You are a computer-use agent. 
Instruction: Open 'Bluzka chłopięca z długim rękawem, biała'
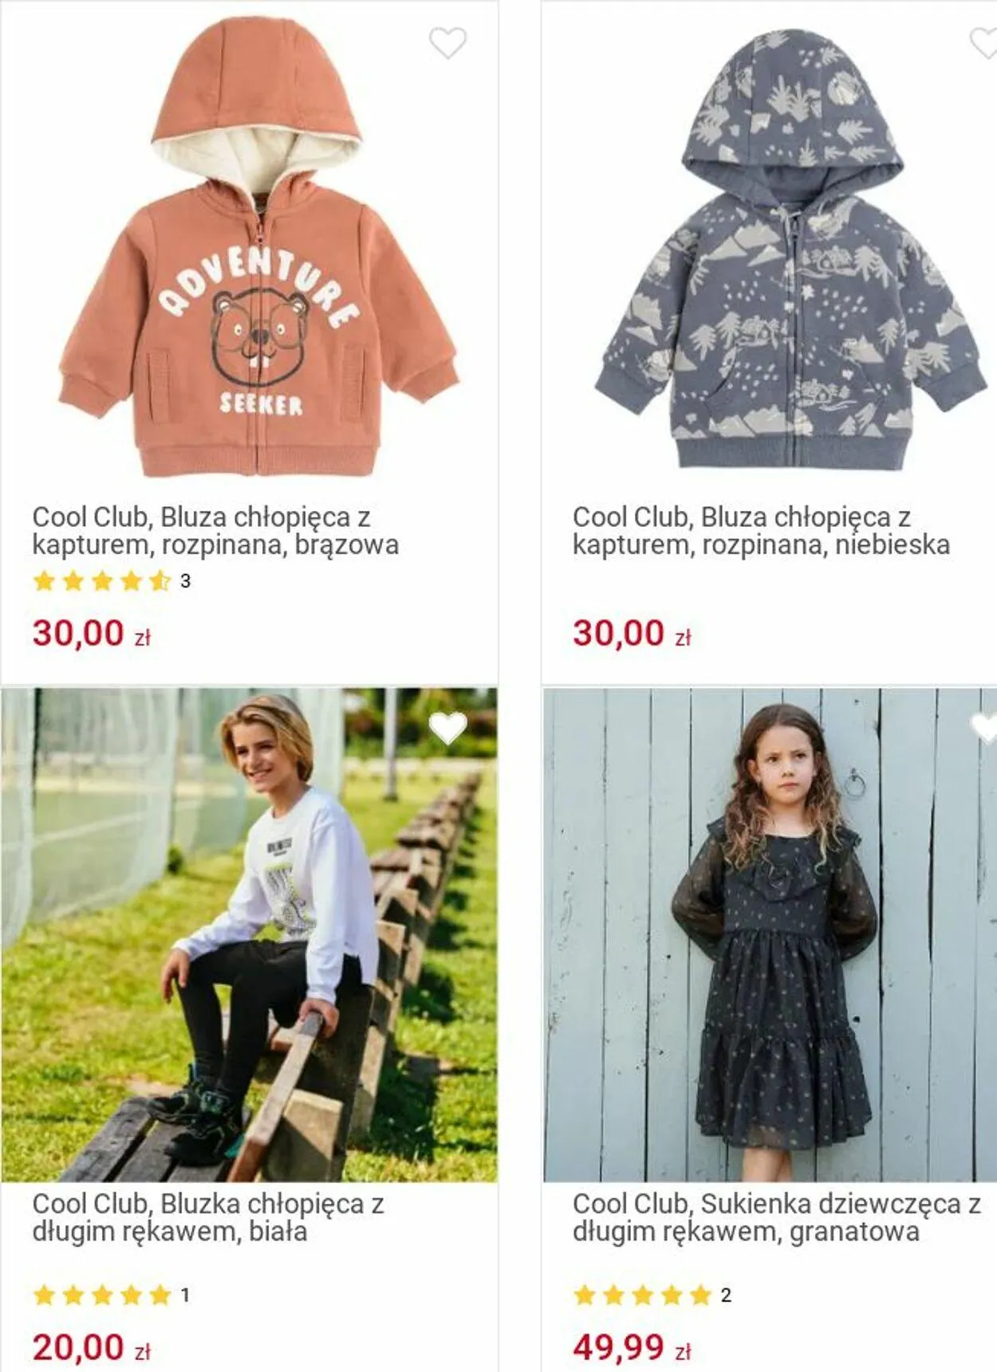point(208,1217)
